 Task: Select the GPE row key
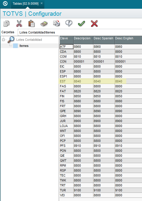click(x=66, y=111)
